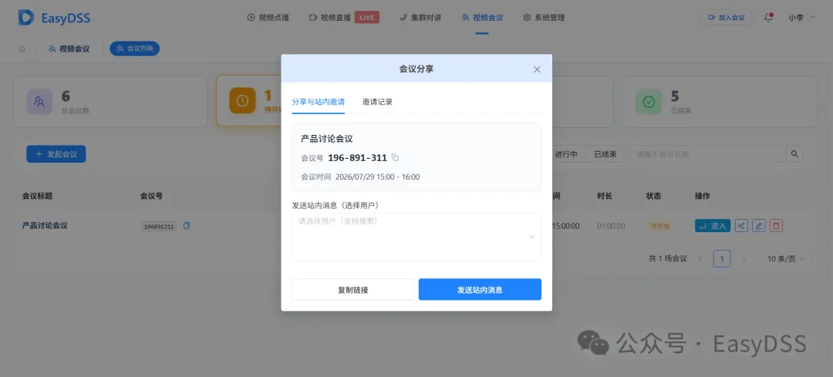The image size is (833, 377).
Task: Switch to the 邀请记录 tab
Action: (x=377, y=102)
